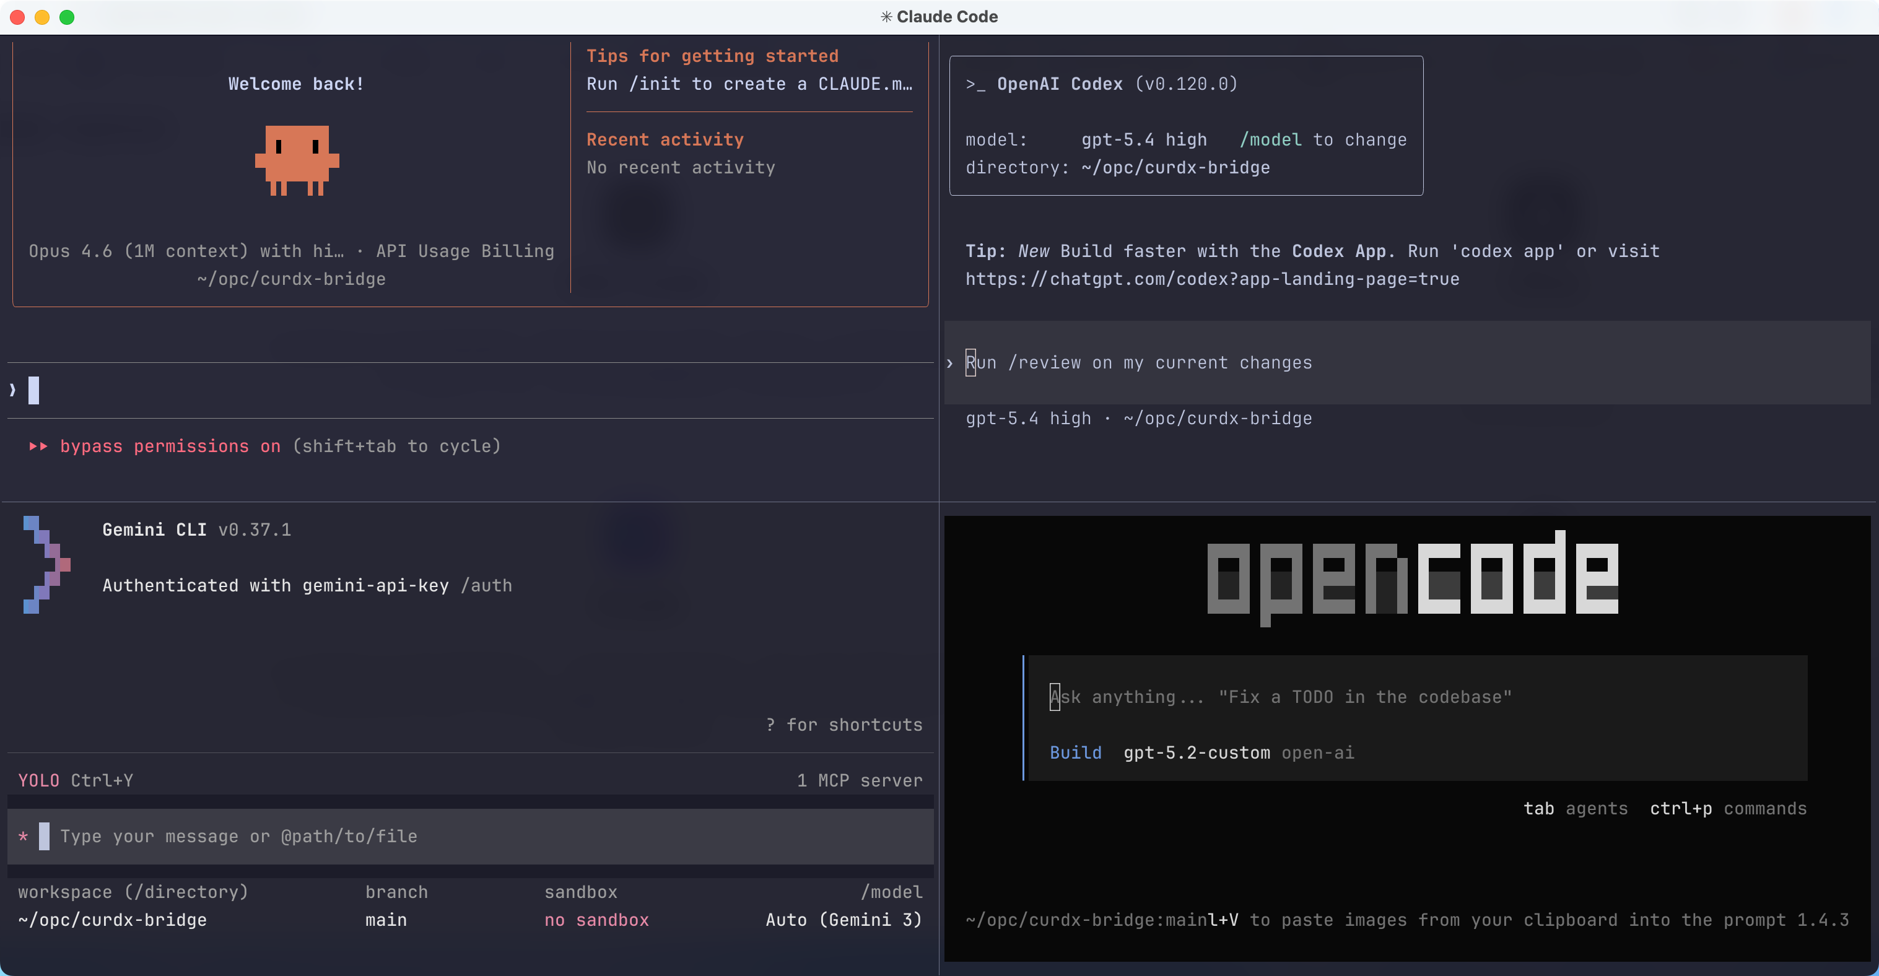Click 'Run /init to create a CLAUDE.m…' tip

(x=749, y=84)
